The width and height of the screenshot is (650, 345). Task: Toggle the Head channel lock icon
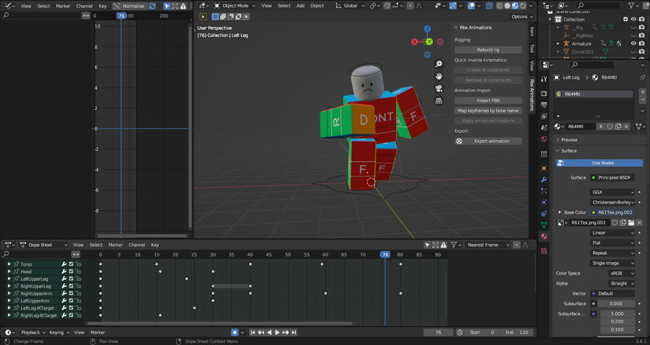click(79, 272)
